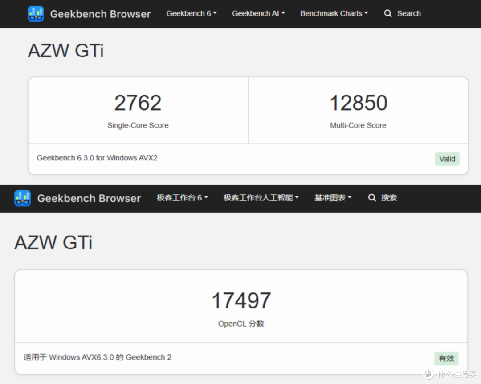Click the lower Geekbench Browser title text
This screenshot has width=481, height=384.
point(89,198)
